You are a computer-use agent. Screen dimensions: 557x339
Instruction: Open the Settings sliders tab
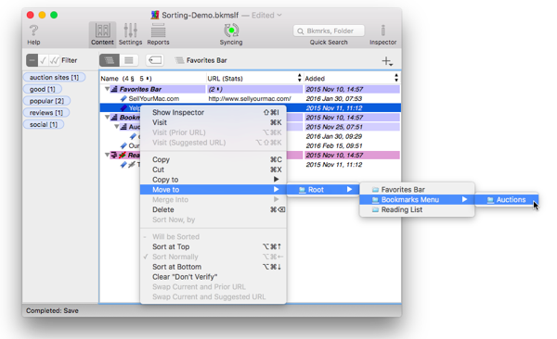coord(130,34)
